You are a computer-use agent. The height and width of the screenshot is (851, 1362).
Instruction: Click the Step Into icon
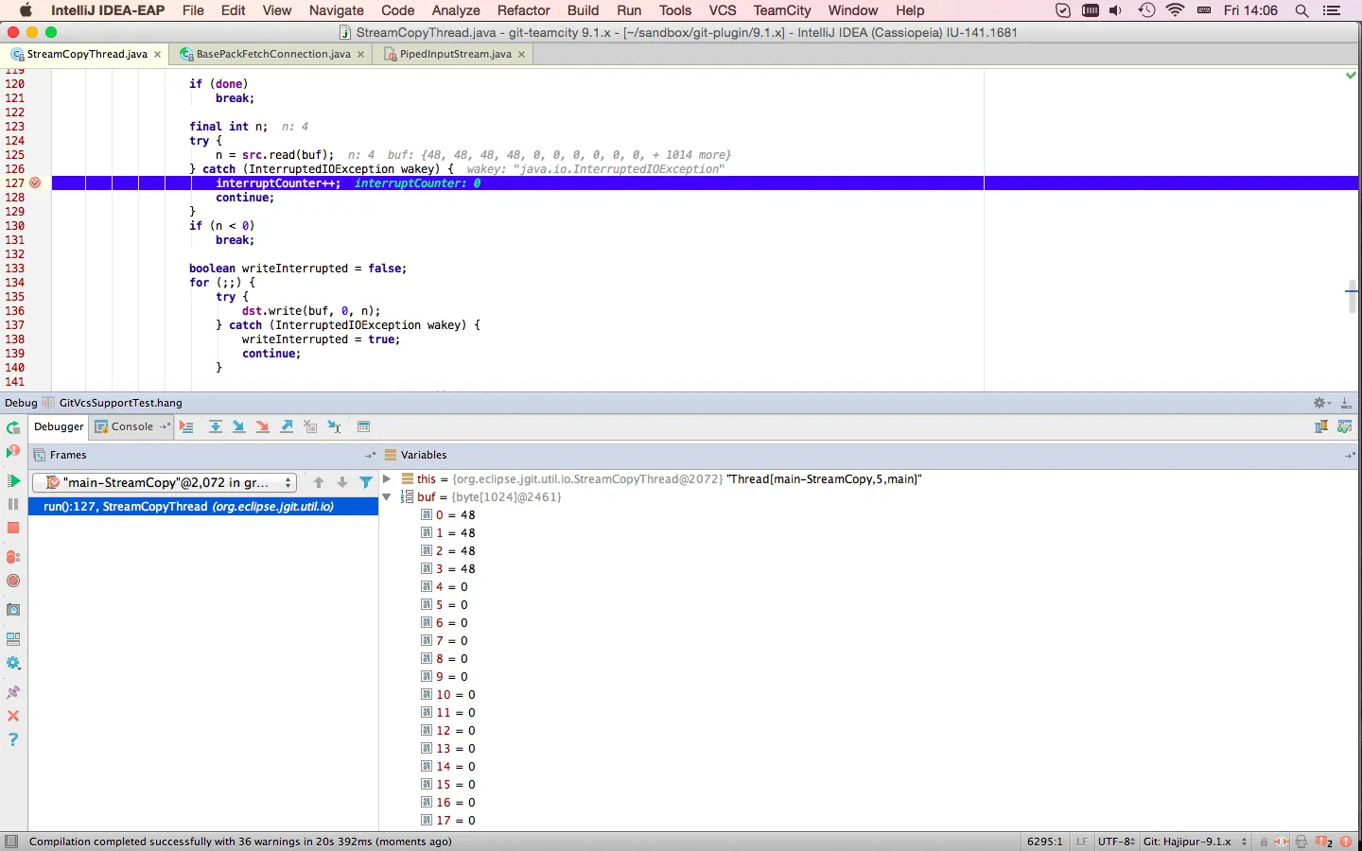(239, 427)
